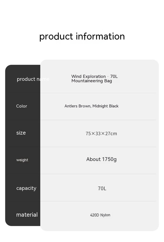Click the word "product" in the page heading
Image resolution: width=164 pixels, height=242 pixels.
click(x=56, y=37)
